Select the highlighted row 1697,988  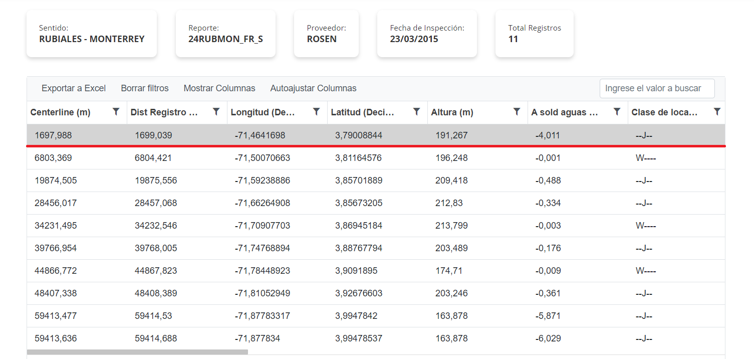click(53, 135)
